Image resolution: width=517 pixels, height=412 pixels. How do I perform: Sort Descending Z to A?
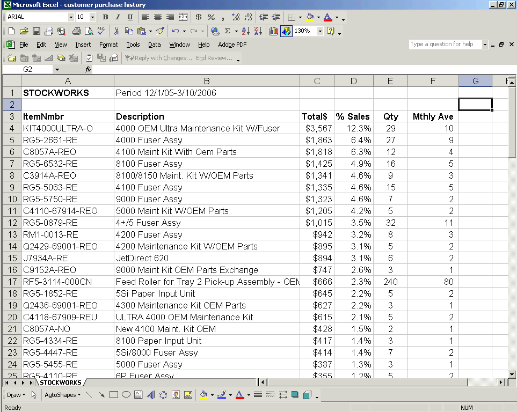pyautogui.click(x=258, y=31)
